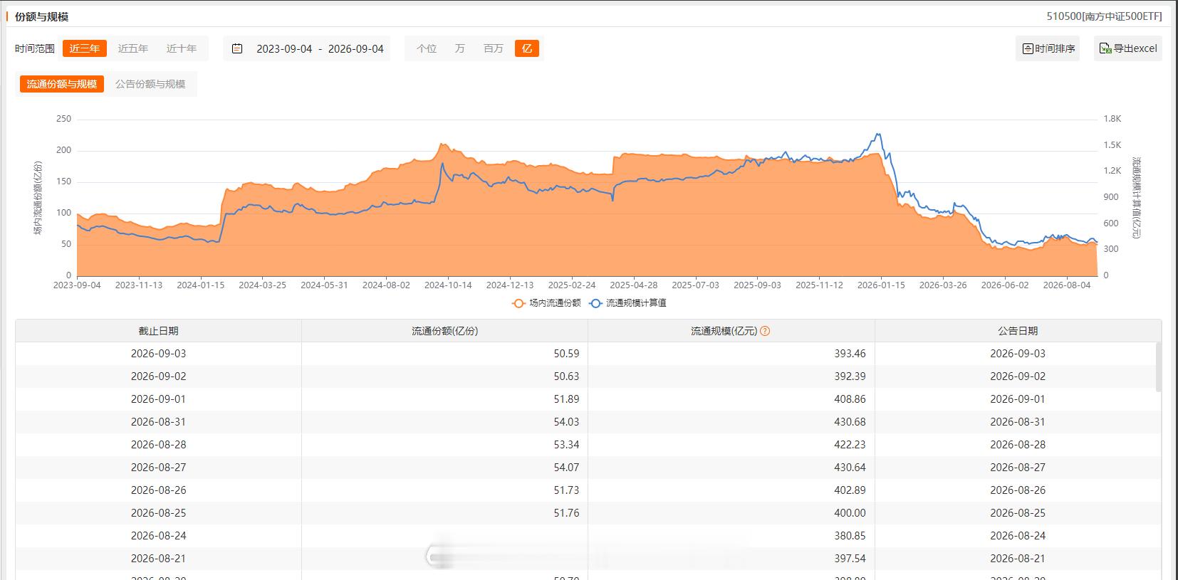Screen dimensions: 1178x580
Task: Select the 近三年 time range option
Action: pos(85,48)
